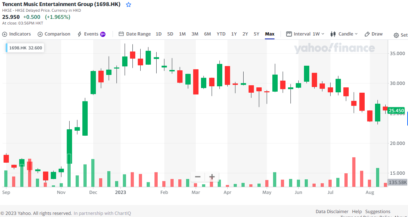The height and width of the screenshot is (217, 408).
Task: Activate the Draw pencil tool
Action: point(374,34)
